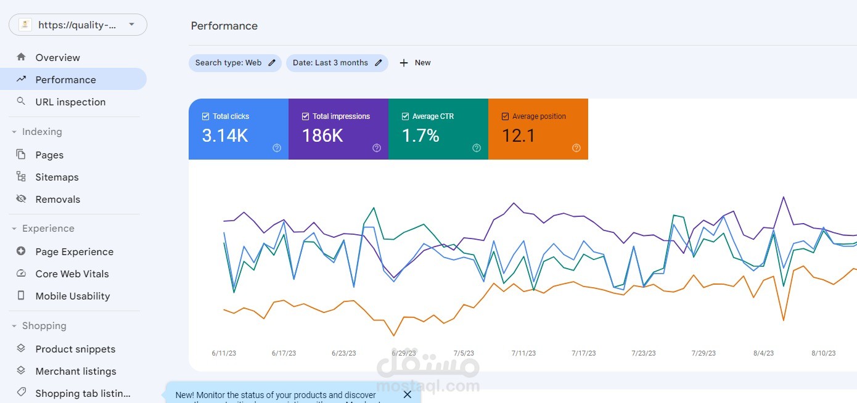Open help icon on Total impressions card
This screenshot has height=403, width=857.
[x=377, y=148]
